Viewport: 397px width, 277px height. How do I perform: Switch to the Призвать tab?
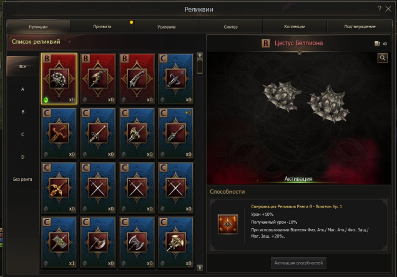[x=102, y=27]
